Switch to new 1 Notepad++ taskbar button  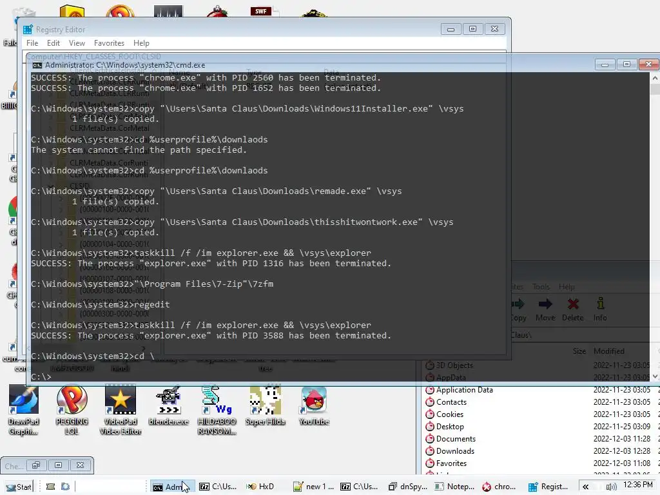tap(314, 487)
